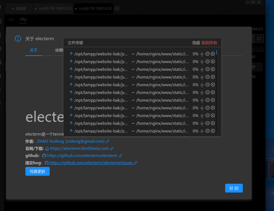
Task: Pause the first transfer in the list
Action: click(x=208, y=54)
